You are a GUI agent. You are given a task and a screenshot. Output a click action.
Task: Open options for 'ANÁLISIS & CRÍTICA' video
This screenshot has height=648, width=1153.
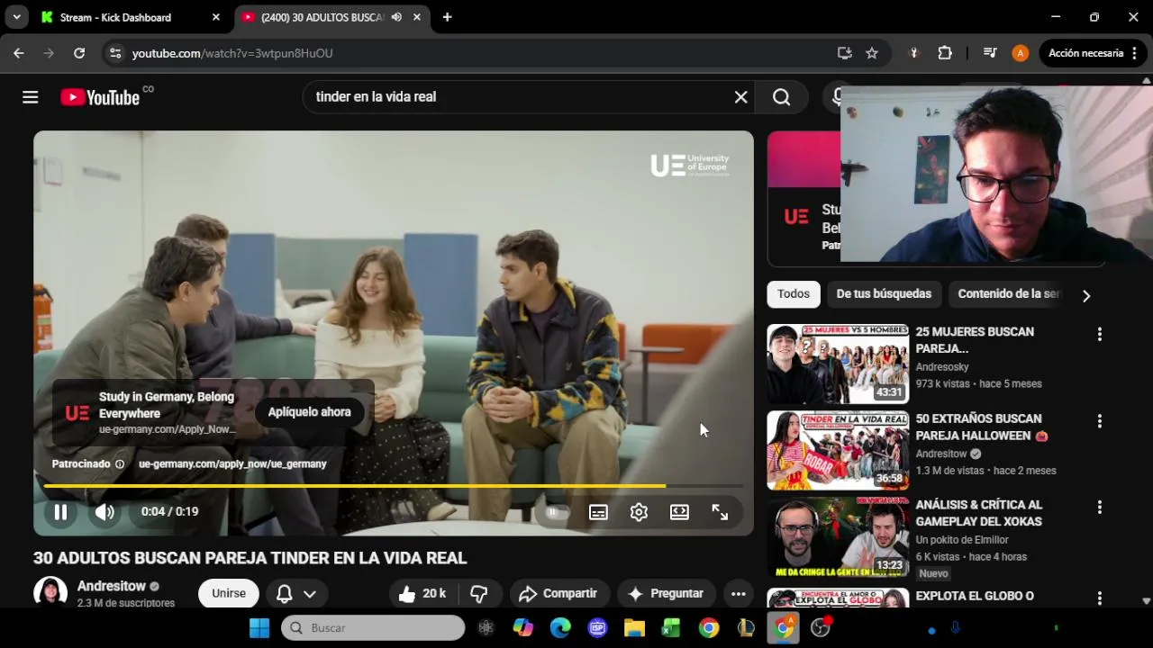tap(1099, 508)
